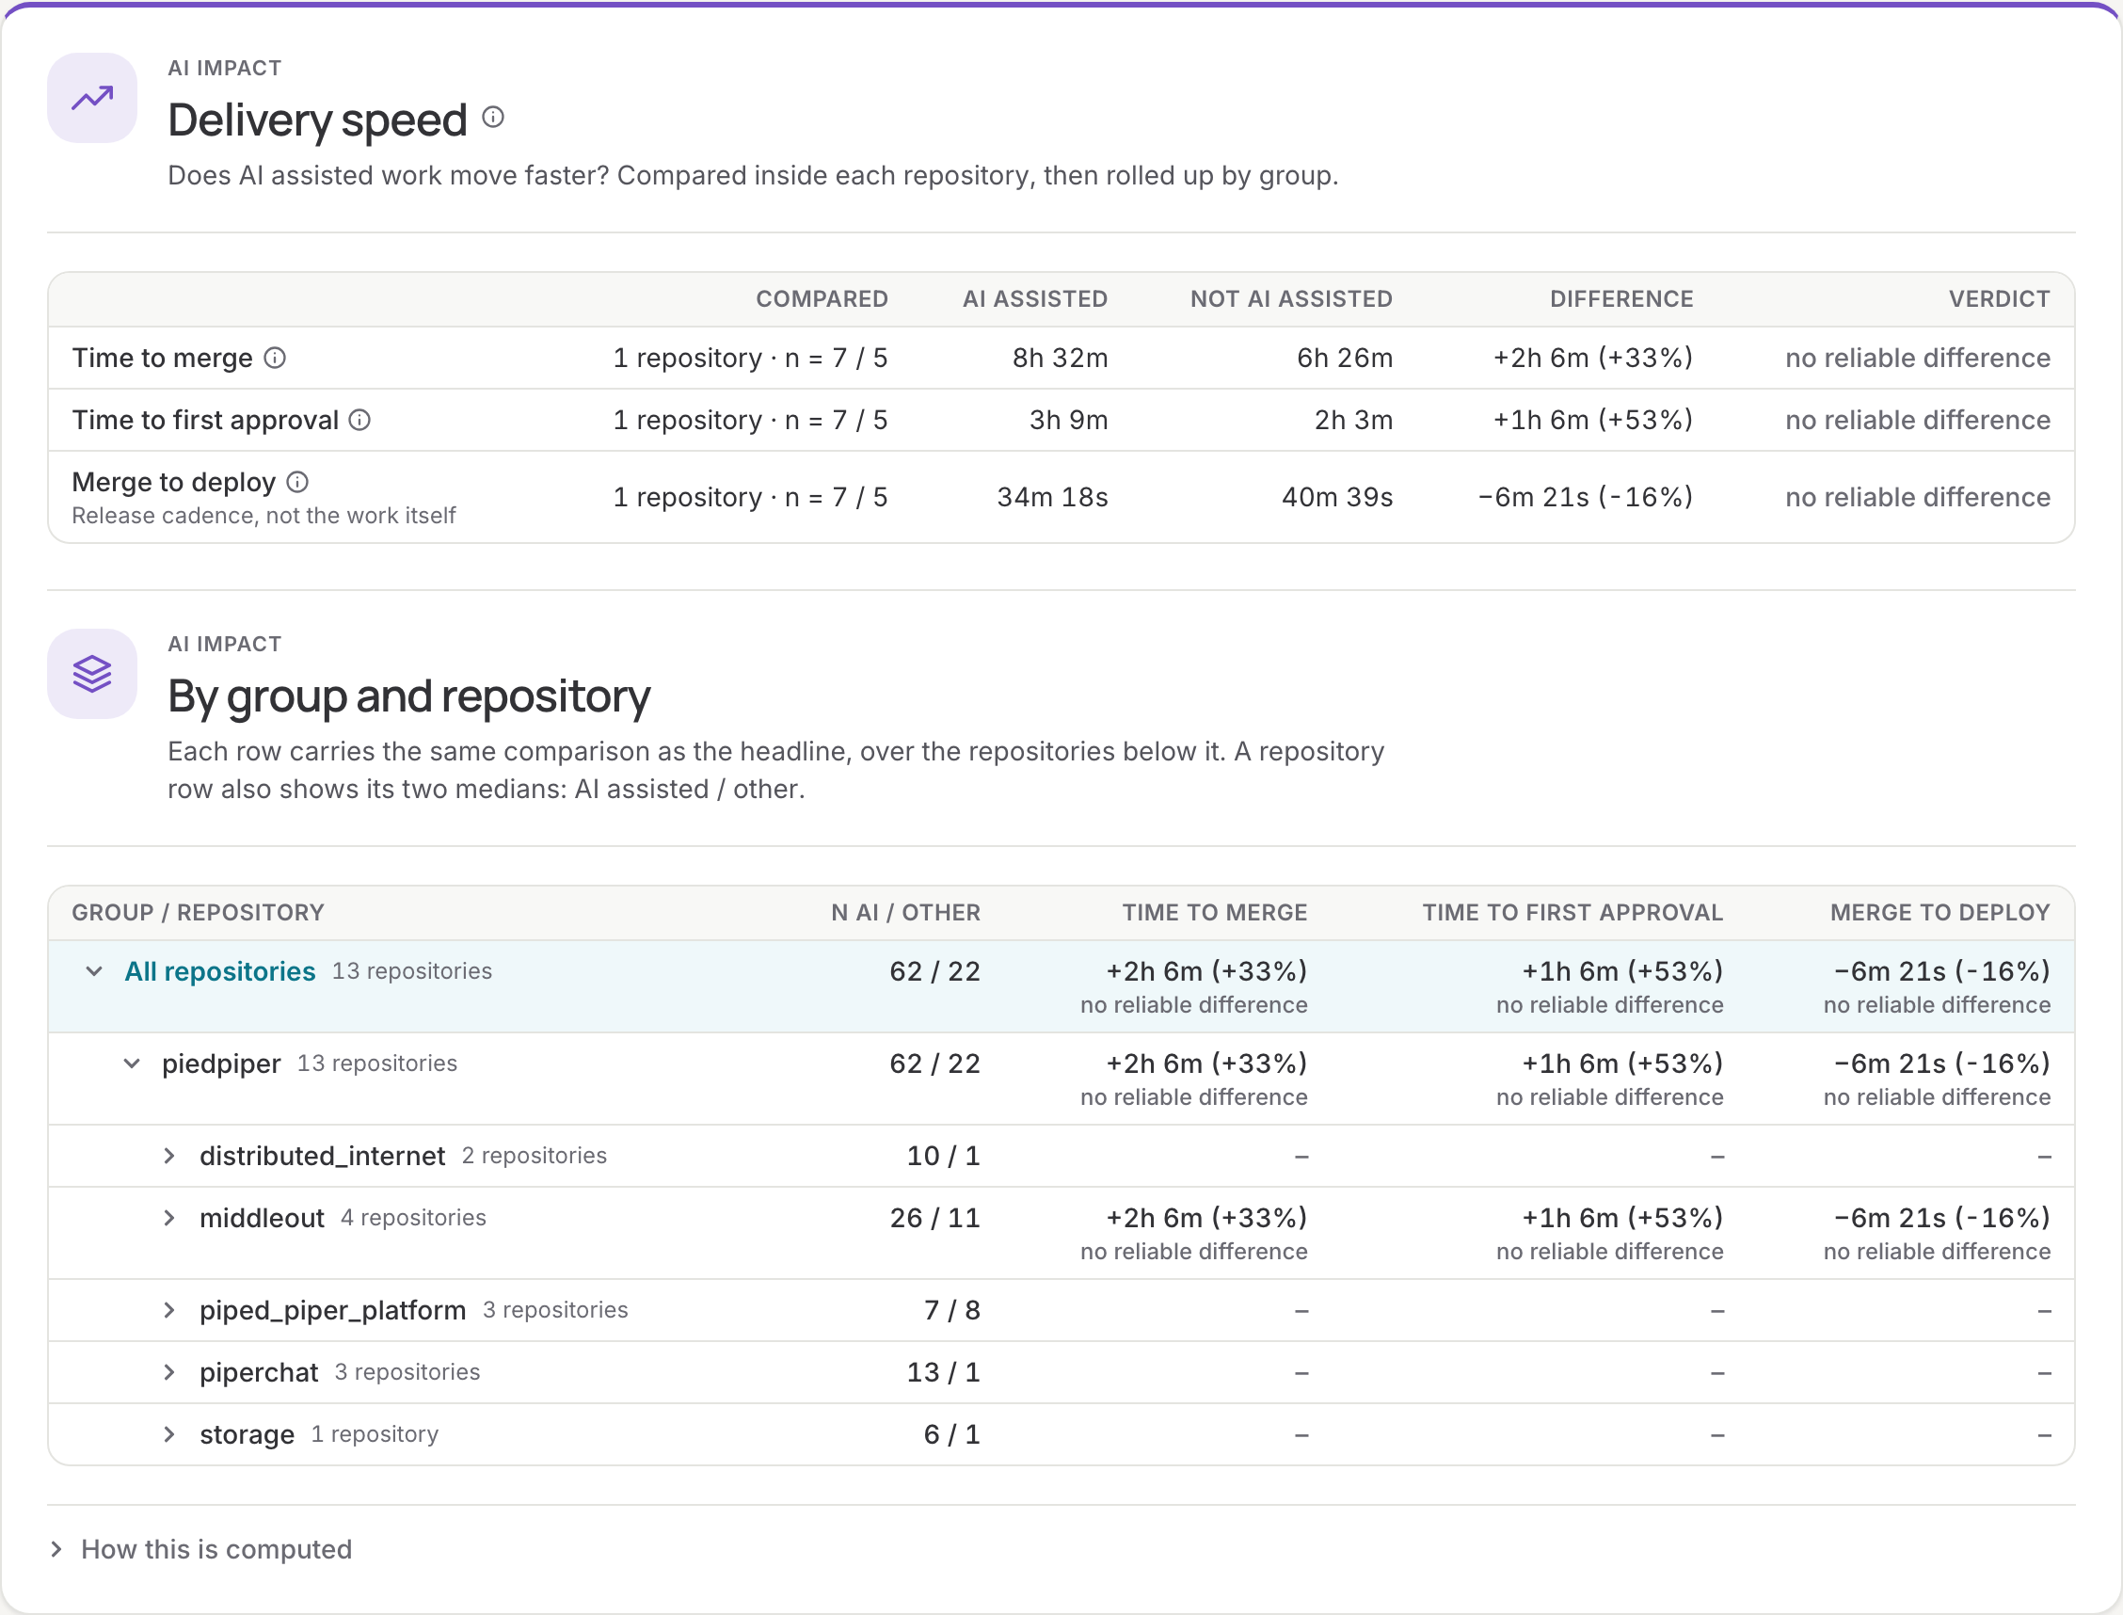Screen dimensions: 2123x1615
Task: Expand the piperchat group
Action: click(x=169, y=1372)
